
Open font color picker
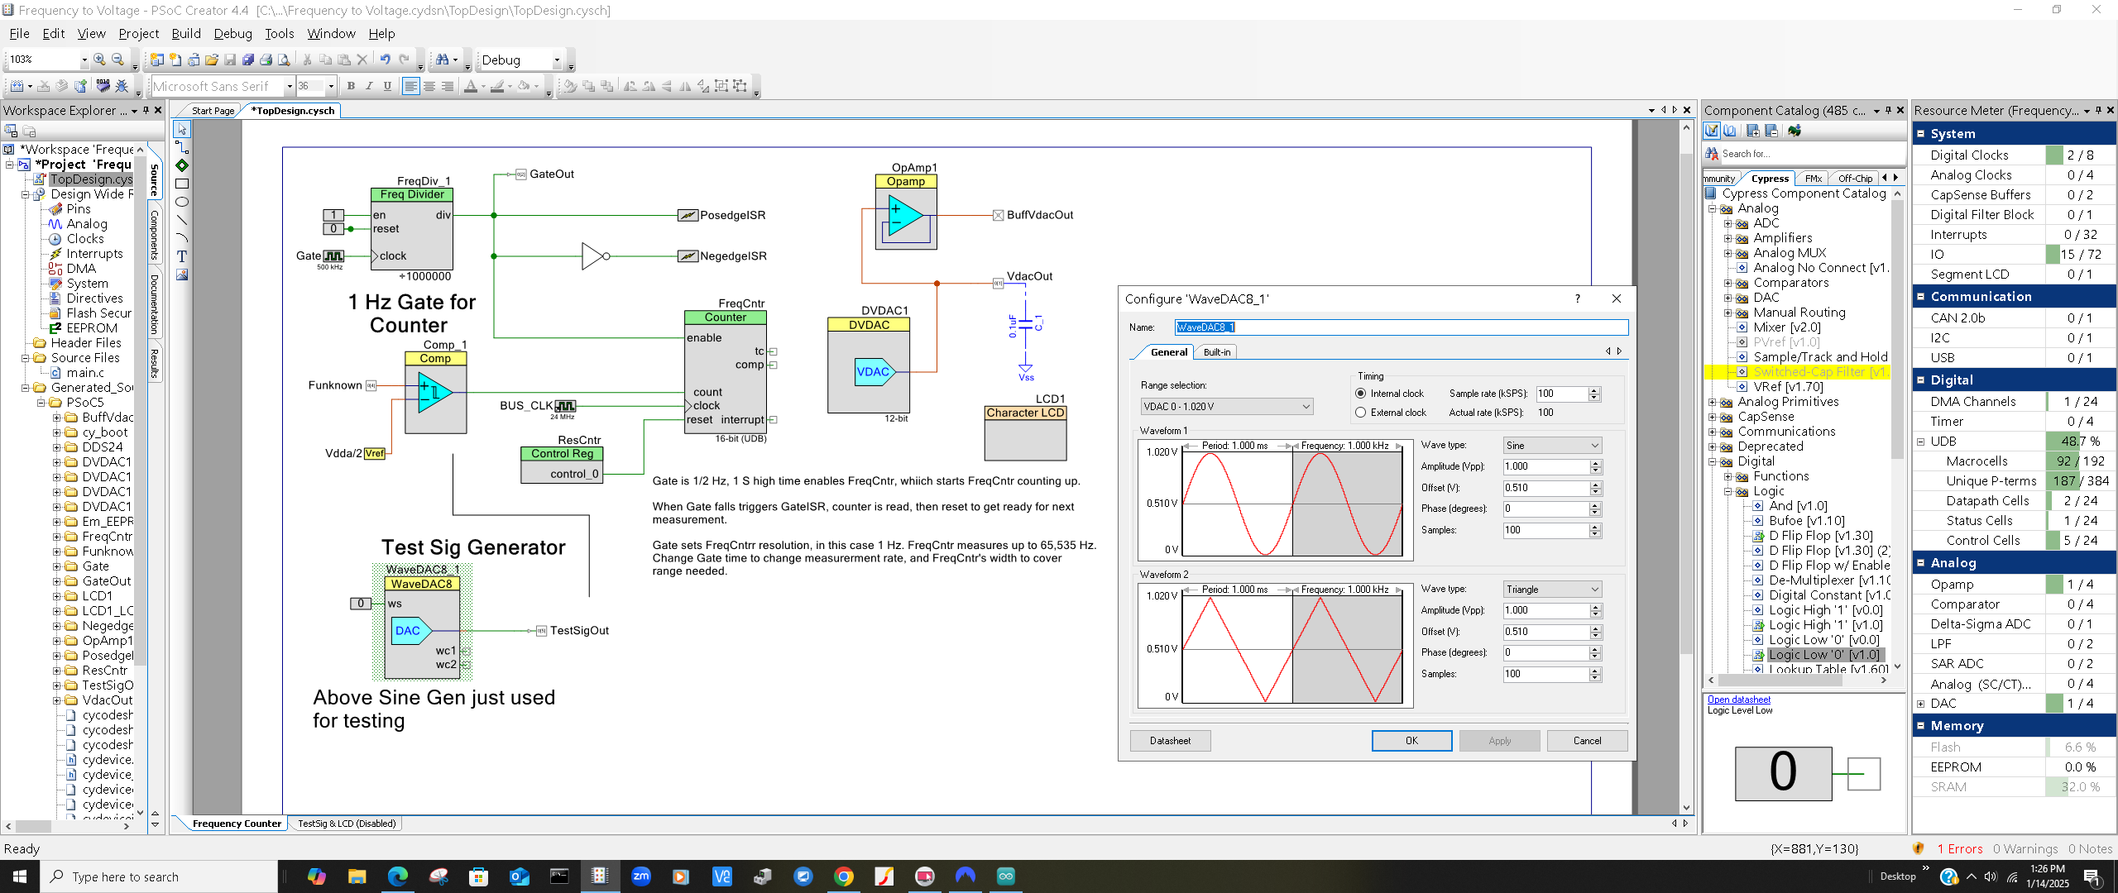pyautogui.click(x=470, y=86)
